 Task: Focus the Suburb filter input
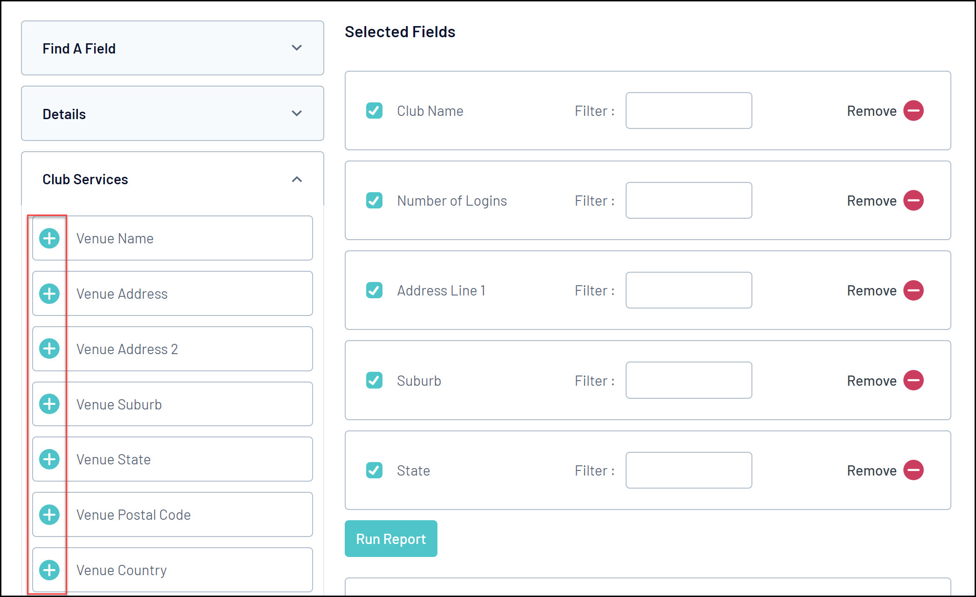pos(689,380)
